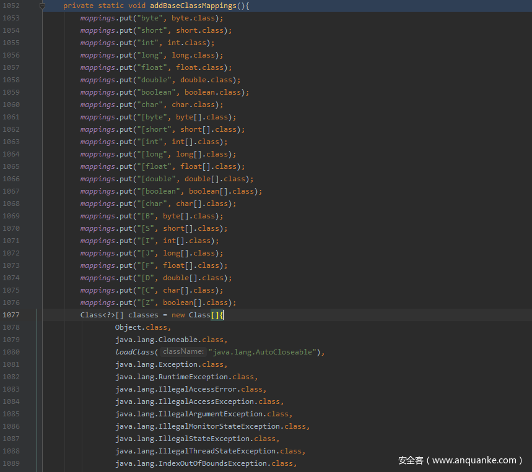Click line number 1077 in gutter

coord(11,315)
